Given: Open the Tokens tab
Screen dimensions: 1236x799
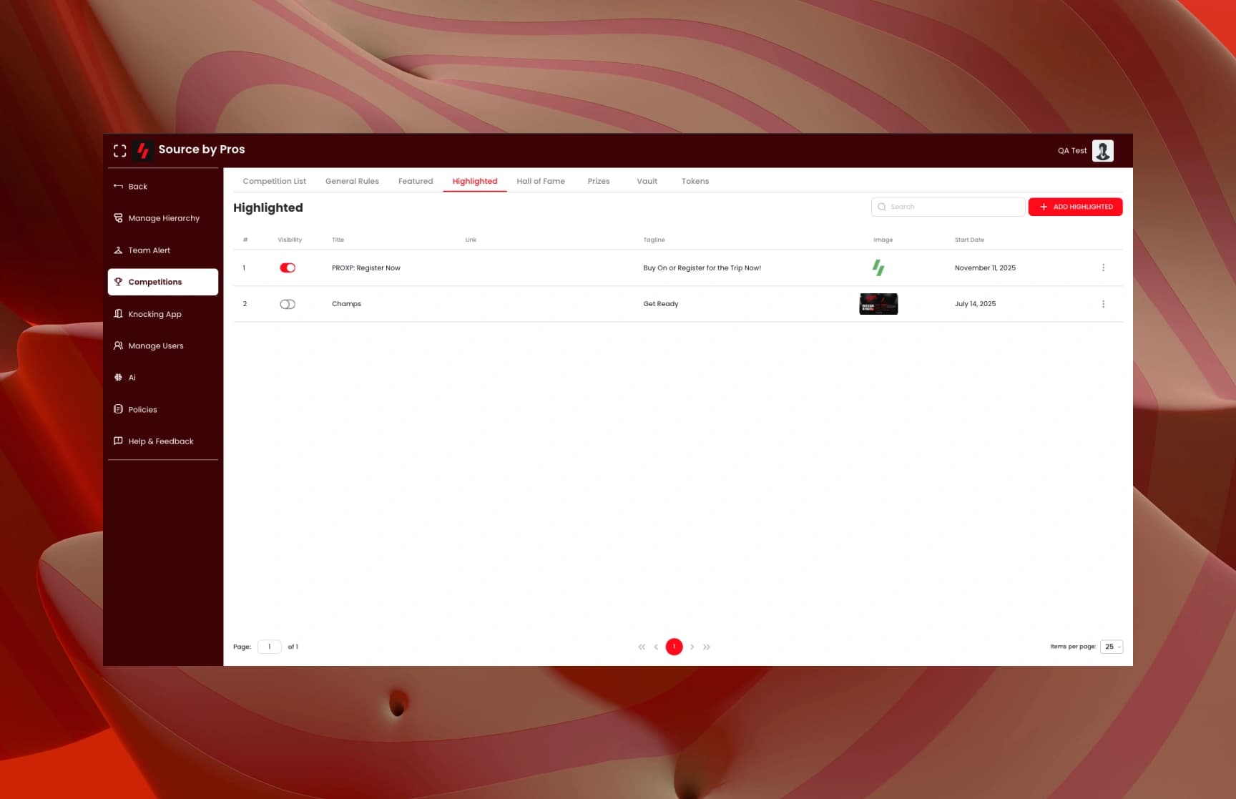Looking at the screenshot, I should [695, 181].
